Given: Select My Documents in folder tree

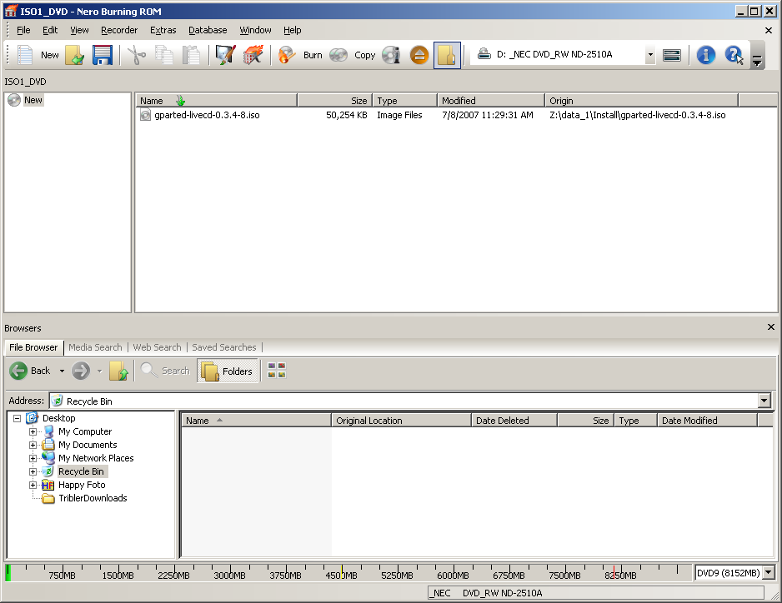Looking at the screenshot, I should pyautogui.click(x=88, y=445).
